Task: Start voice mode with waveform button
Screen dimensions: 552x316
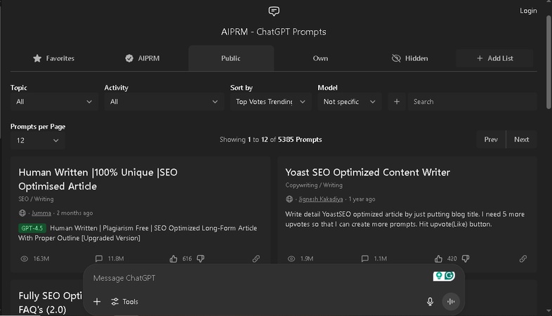Action: [x=451, y=301]
